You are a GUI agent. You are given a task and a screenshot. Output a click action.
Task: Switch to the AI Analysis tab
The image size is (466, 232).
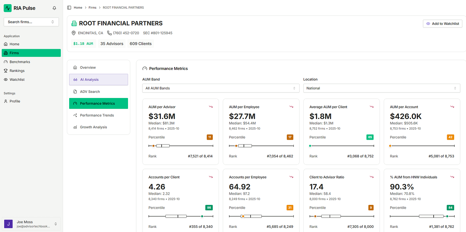99,79
